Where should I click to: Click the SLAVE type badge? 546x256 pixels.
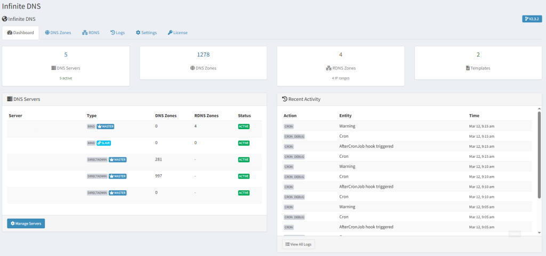coord(103,143)
